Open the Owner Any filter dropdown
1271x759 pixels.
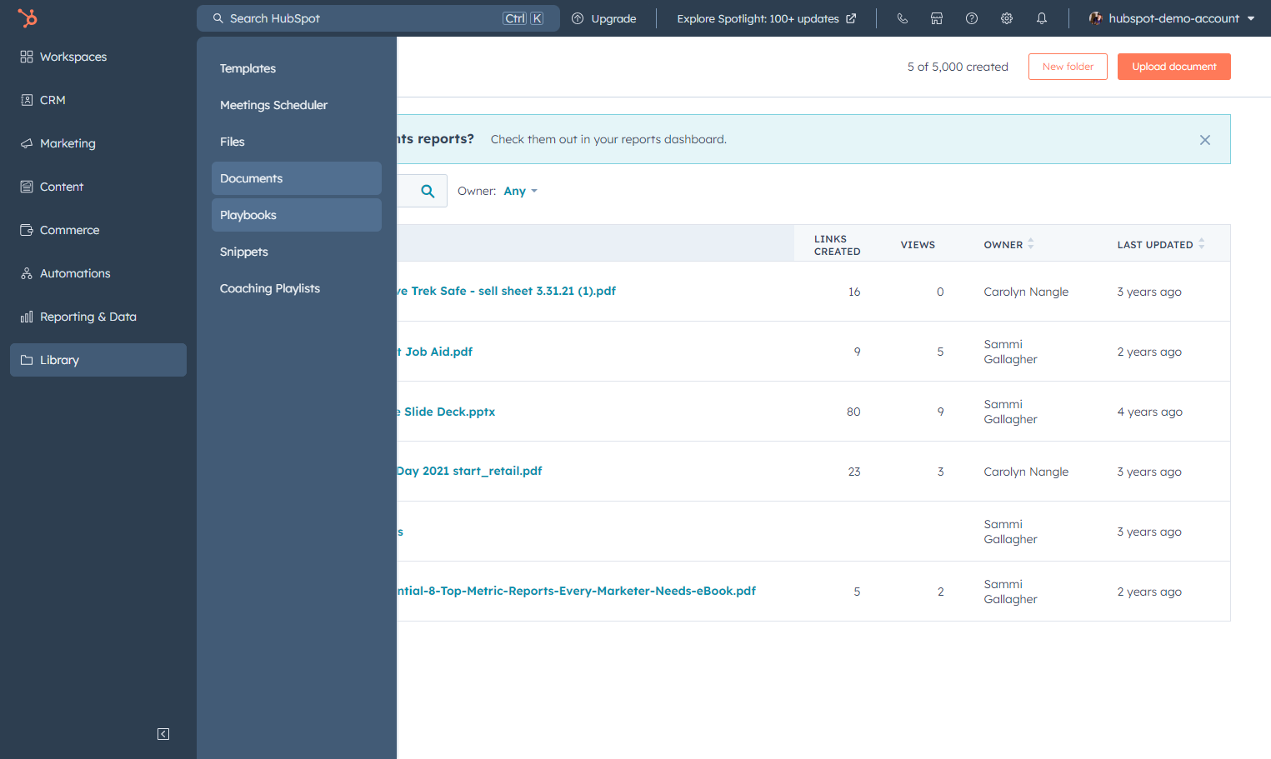tap(520, 191)
